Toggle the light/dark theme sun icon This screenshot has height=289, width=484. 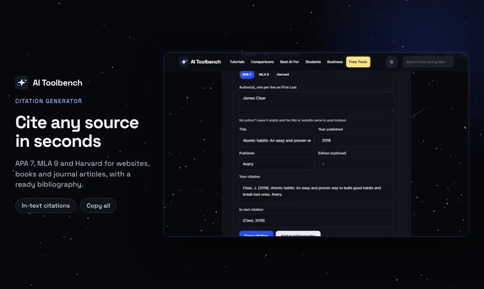coord(391,62)
